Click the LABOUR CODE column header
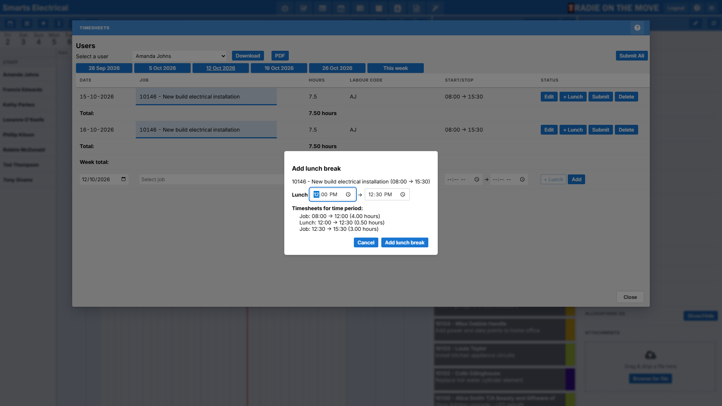The height and width of the screenshot is (406, 722). pyautogui.click(x=366, y=80)
